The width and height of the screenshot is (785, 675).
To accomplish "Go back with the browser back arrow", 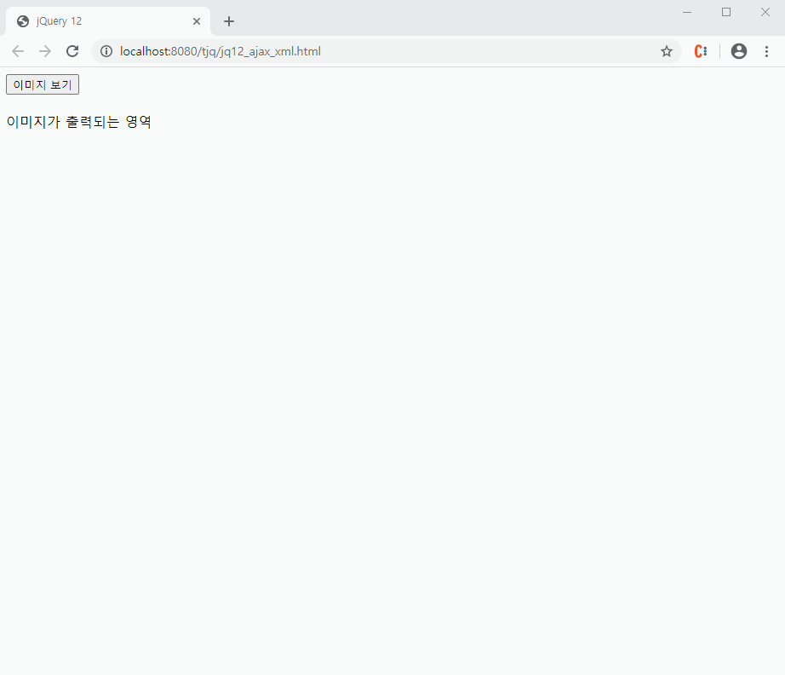I will pos(18,51).
